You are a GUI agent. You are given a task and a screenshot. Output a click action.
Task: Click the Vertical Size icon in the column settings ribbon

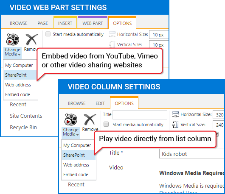click(175, 125)
